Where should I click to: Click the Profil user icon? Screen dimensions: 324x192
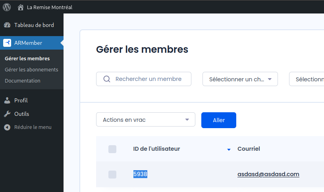click(x=7, y=100)
